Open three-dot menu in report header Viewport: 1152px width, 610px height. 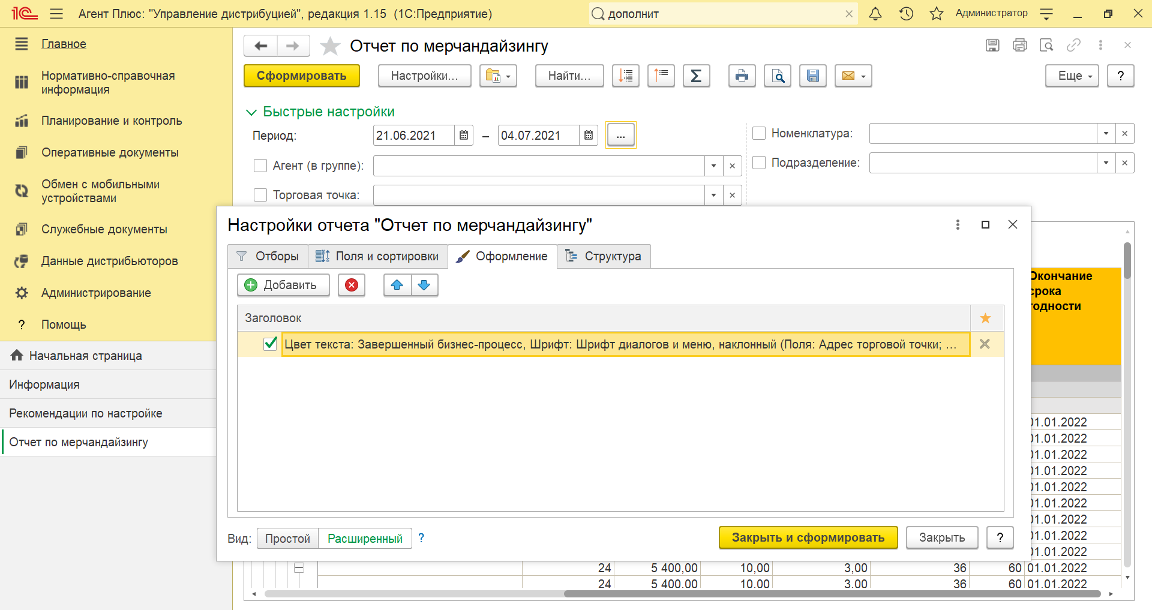coord(1100,45)
